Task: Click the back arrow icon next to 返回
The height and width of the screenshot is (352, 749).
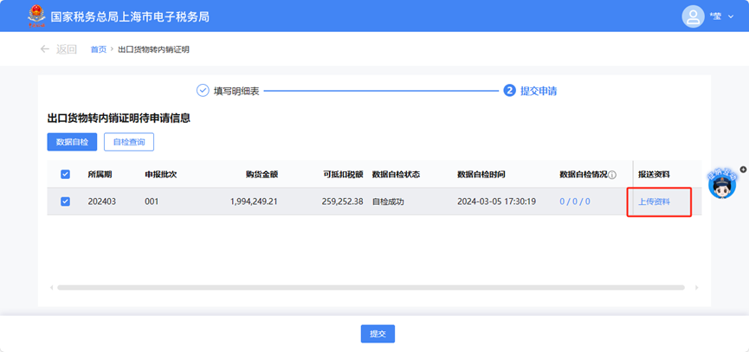Action: click(x=44, y=49)
